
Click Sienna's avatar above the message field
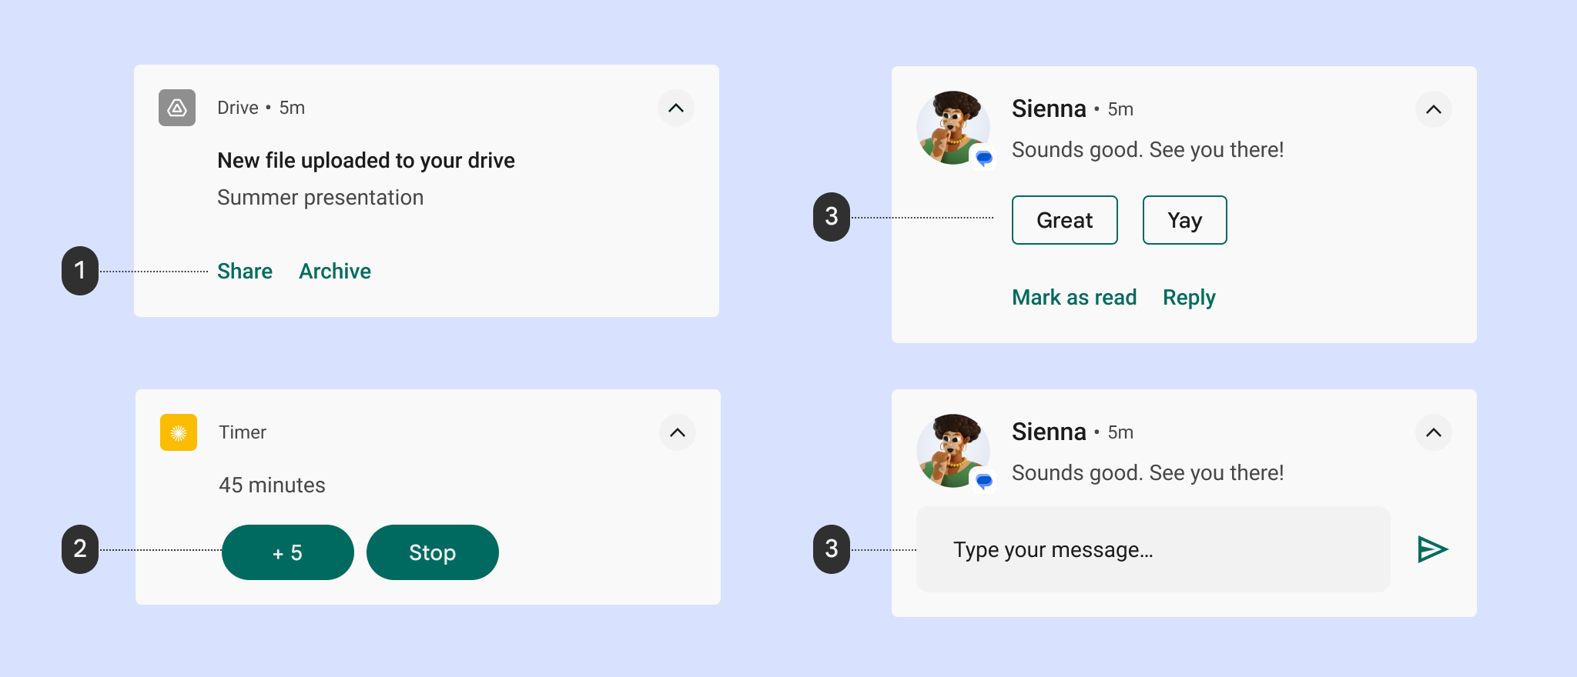[x=952, y=450]
